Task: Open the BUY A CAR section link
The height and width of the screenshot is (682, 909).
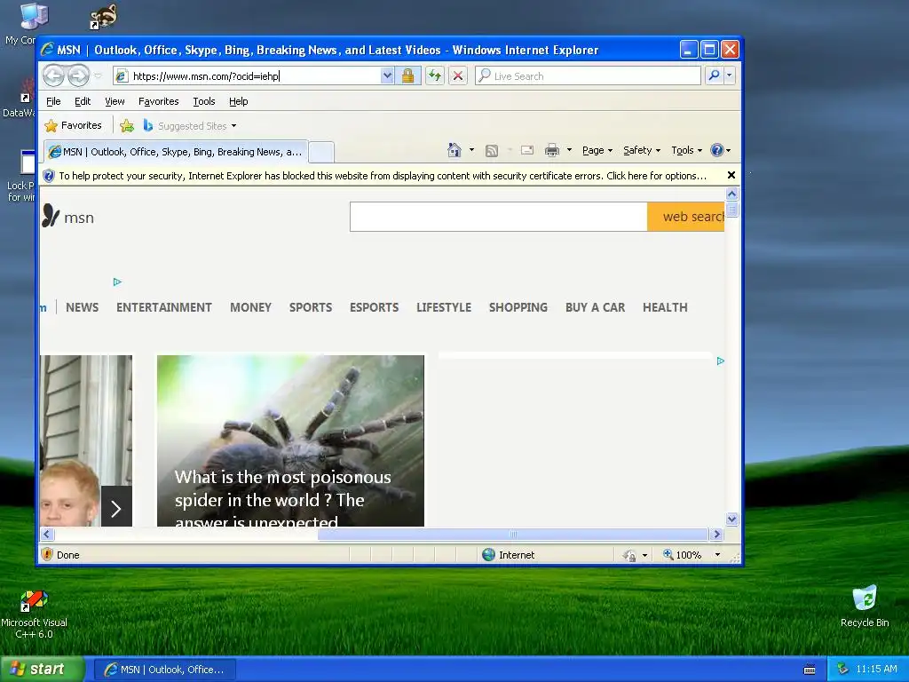Action: point(595,307)
